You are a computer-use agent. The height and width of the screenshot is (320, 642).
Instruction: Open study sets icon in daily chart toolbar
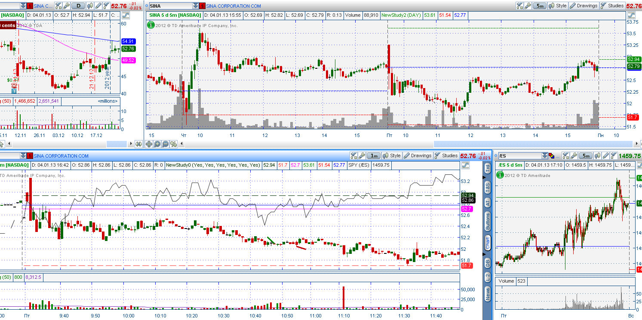[x=58, y=6]
